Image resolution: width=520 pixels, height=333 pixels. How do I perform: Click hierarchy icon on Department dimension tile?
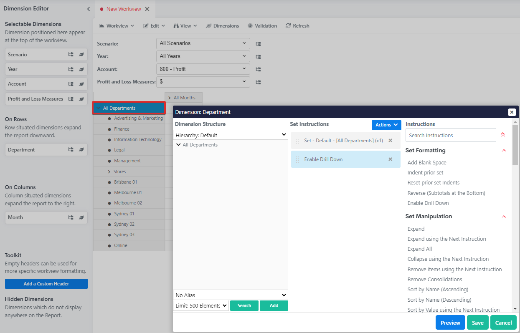71,150
